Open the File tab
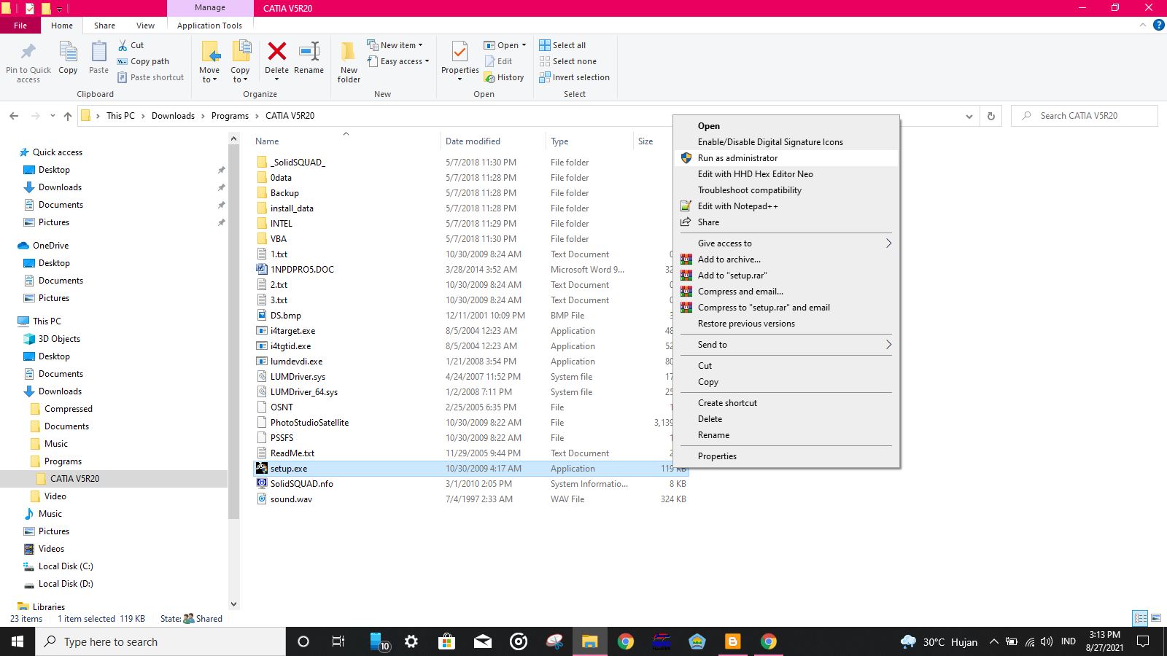The height and width of the screenshot is (656, 1167). tap(20, 26)
